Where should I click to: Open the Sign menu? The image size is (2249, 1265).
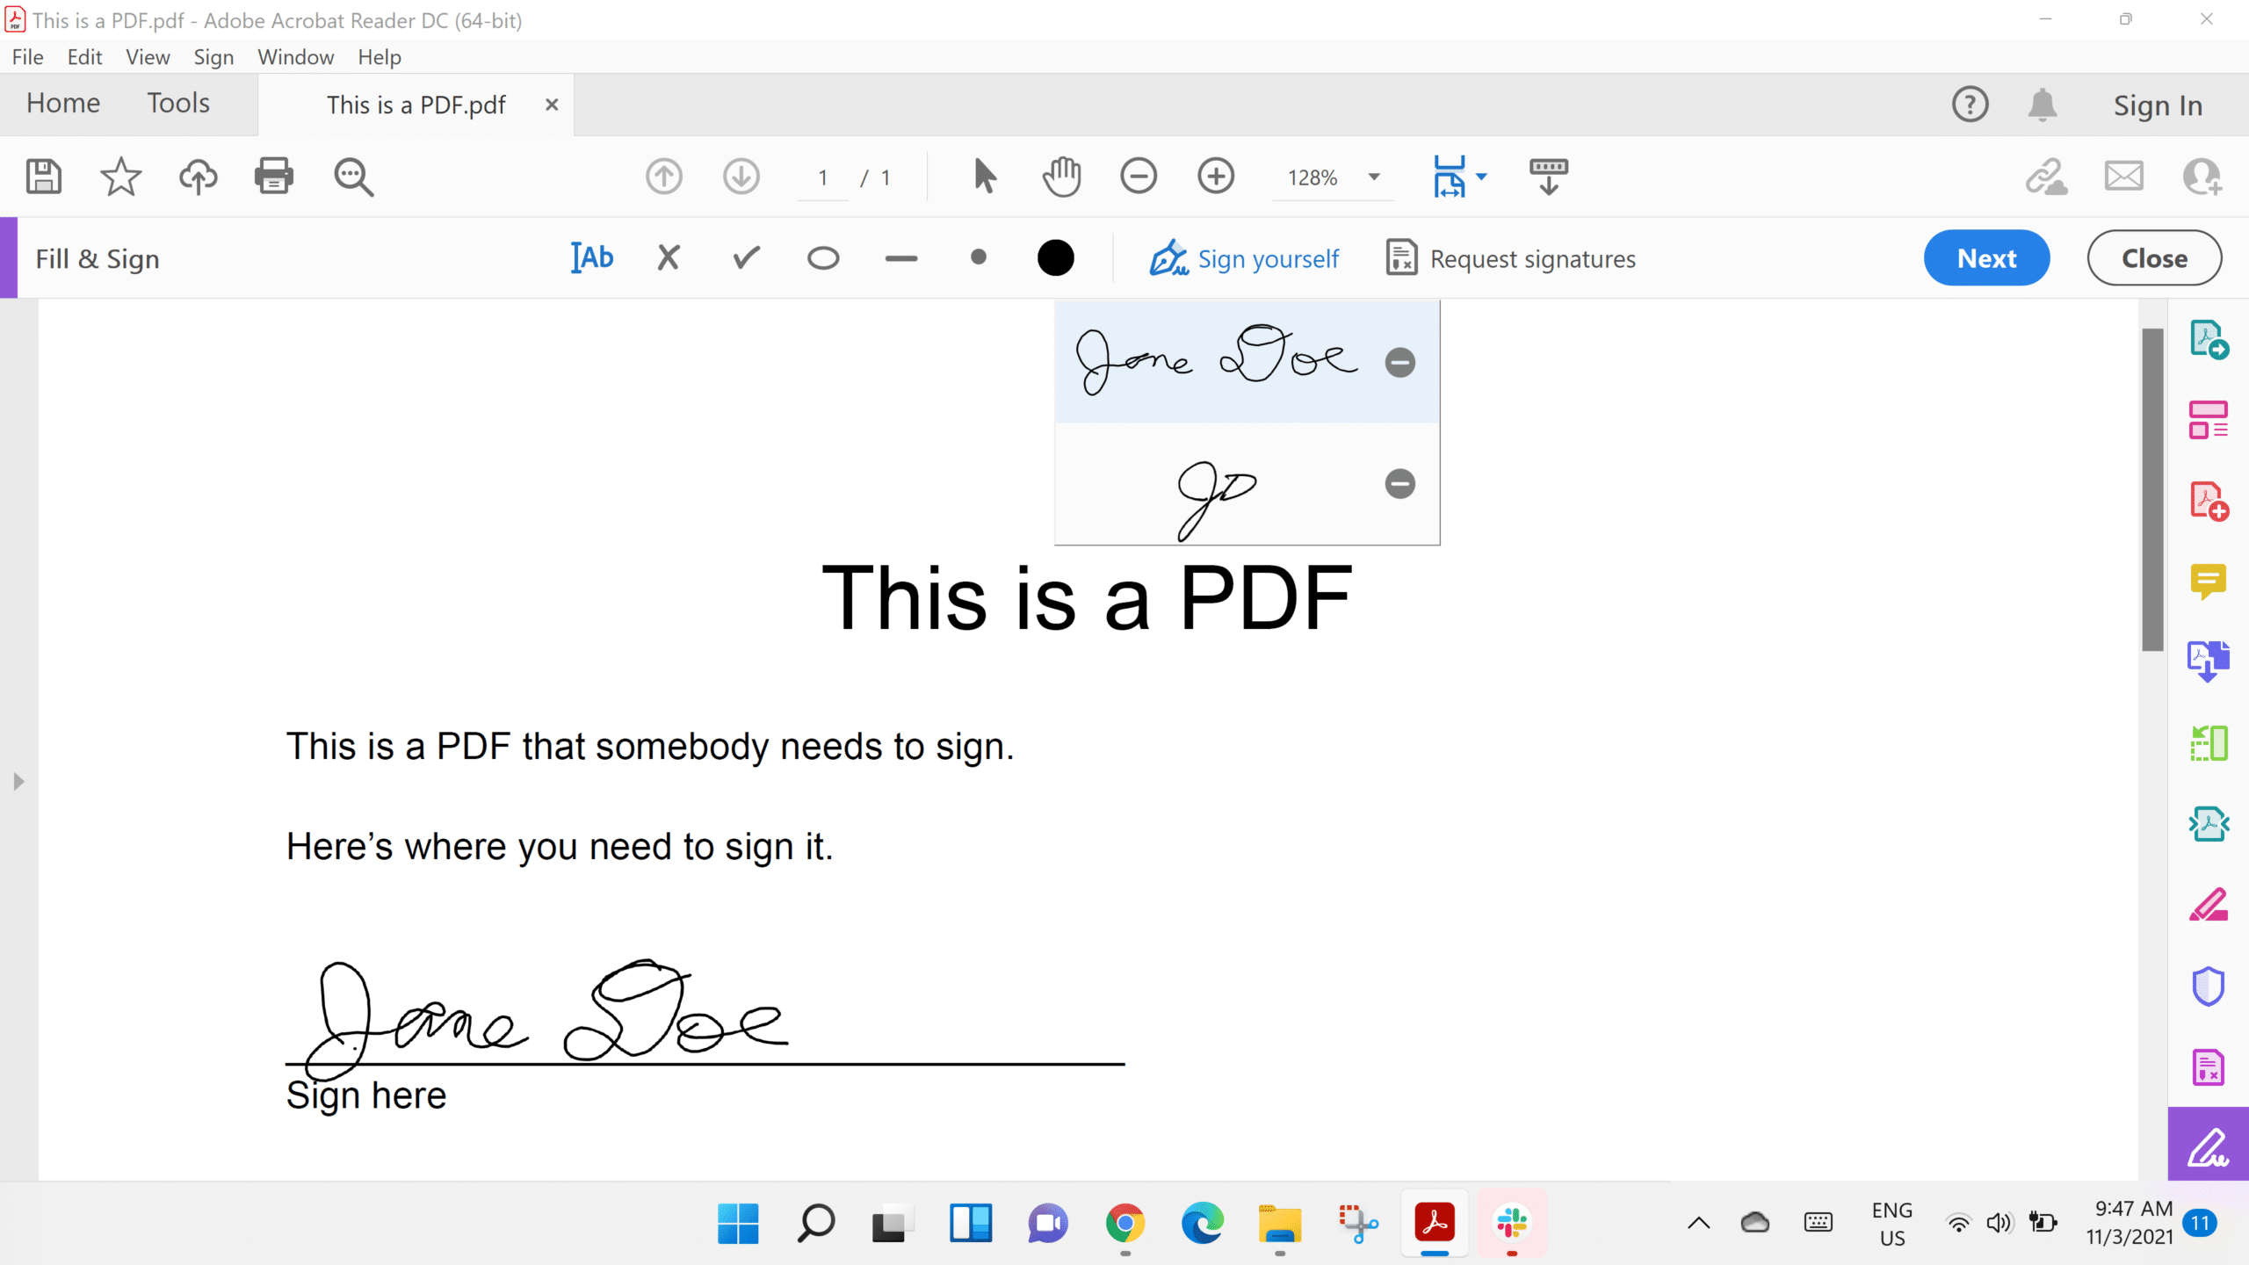[x=213, y=57]
